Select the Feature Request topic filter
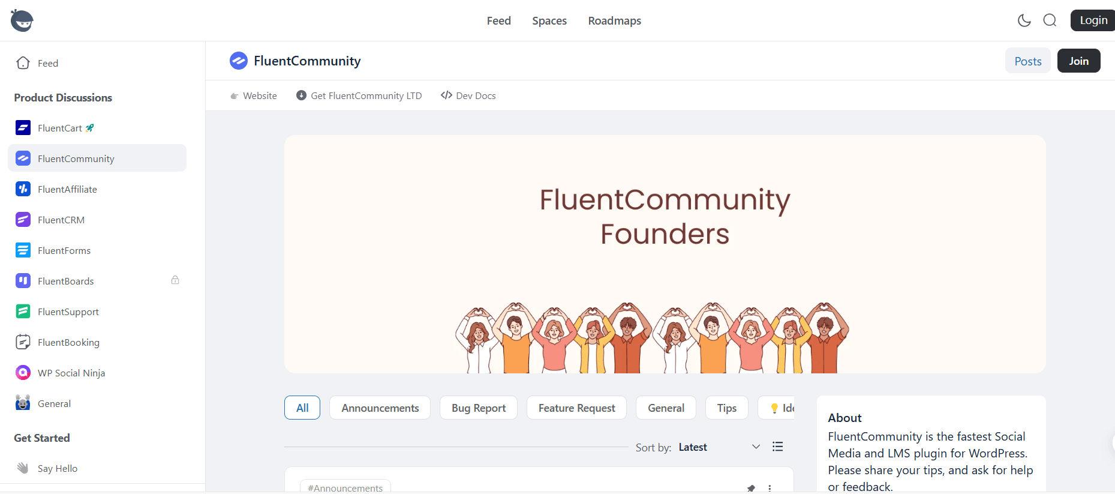The height and width of the screenshot is (494, 1115). (576, 408)
